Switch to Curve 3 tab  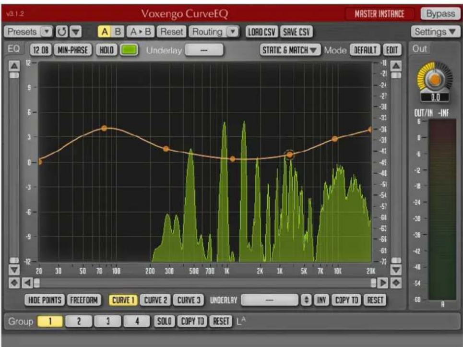(x=189, y=300)
